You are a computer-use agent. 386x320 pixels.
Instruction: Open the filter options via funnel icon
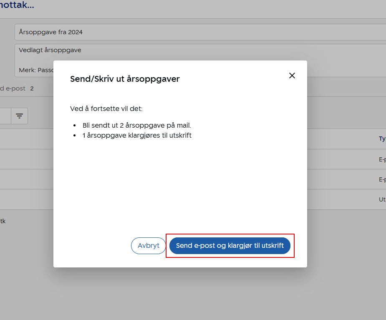[19, 116]
